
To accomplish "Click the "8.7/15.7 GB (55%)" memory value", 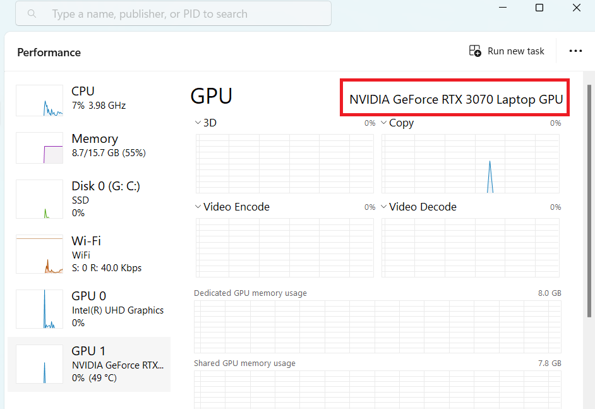I will (x=109, y=153).
